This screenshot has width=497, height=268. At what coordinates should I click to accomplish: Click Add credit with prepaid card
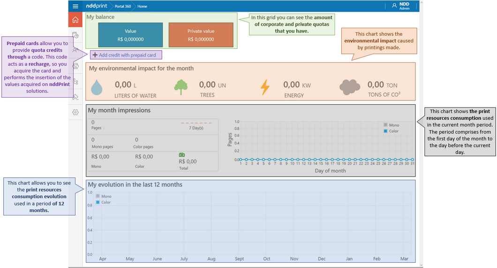click(125, 55)
